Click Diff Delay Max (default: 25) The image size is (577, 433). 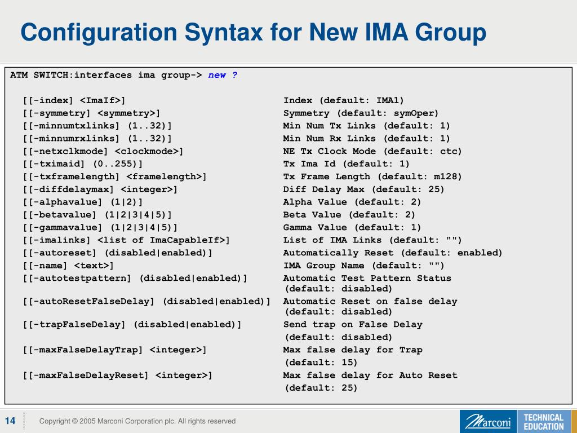tap(363, 189)
